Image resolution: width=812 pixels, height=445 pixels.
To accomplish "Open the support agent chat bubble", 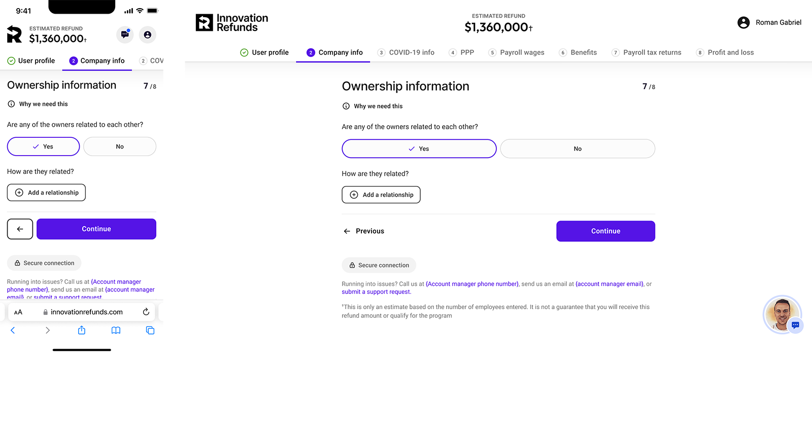I will click(x=783, y=315).
